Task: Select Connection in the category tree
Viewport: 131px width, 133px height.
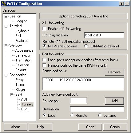Action: [18, 75]
